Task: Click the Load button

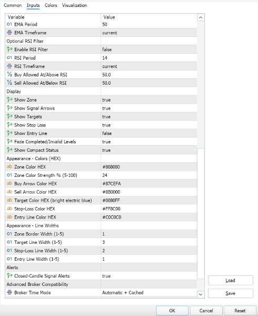Action: pyautogui.click(x=231, y=280)
